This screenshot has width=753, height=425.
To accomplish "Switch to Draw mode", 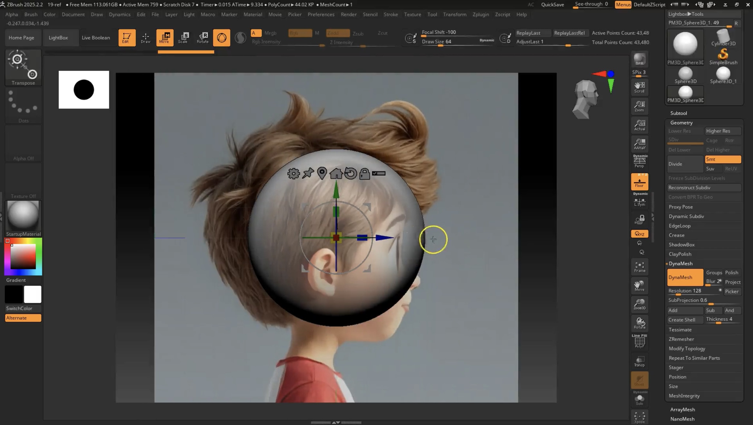I will [145, 38].
